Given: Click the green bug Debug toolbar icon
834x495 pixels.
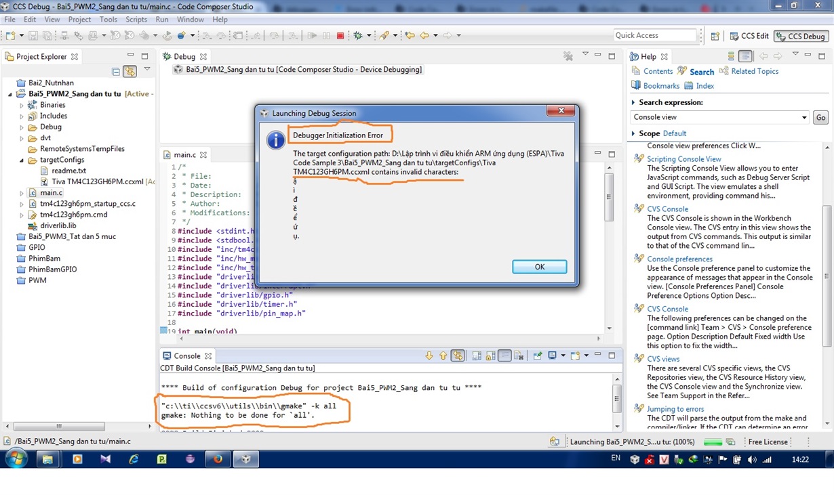Looking at the screenshot, I should [x=358, y=35].
